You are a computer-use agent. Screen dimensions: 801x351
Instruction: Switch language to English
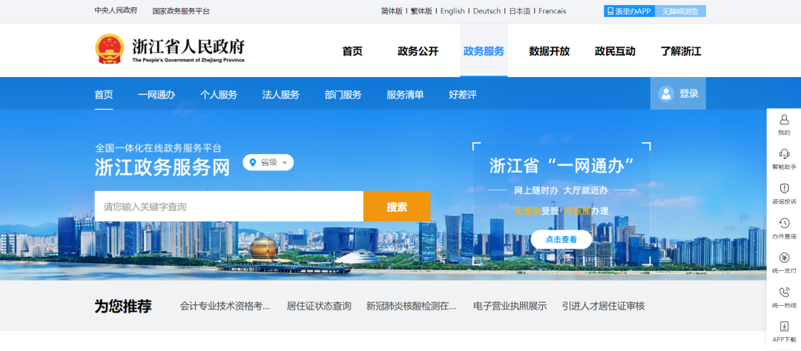tap(452, 11)
